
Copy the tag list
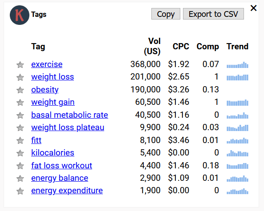(166, 14)
